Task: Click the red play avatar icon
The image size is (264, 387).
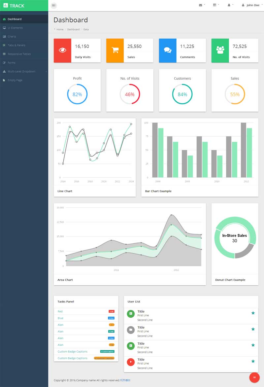Action: pyautogui.click(x=131, y=362)
